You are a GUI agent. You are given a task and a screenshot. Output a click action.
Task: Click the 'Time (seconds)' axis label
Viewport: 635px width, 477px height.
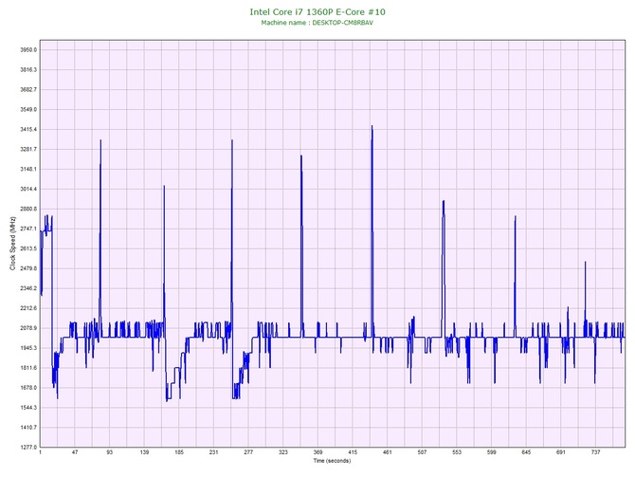point(332,461)
